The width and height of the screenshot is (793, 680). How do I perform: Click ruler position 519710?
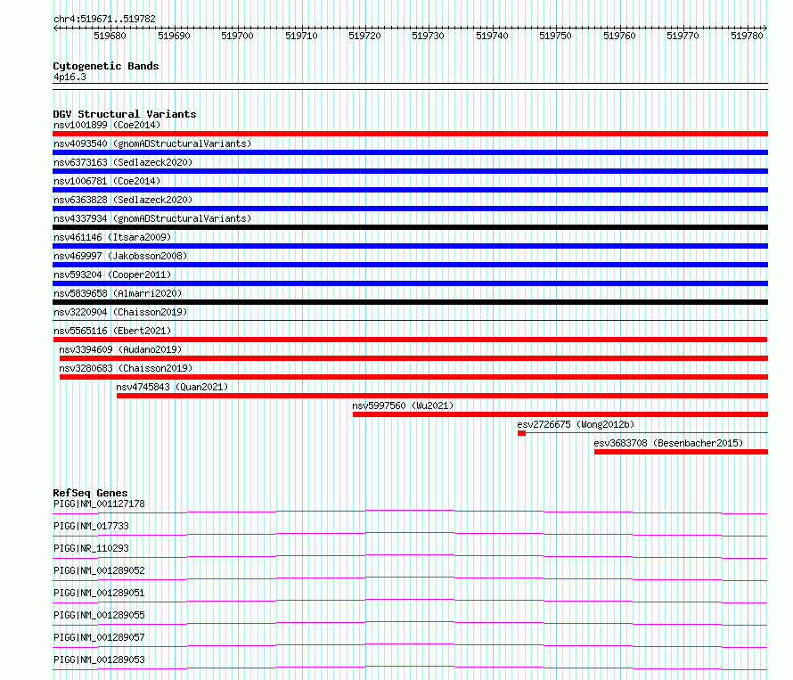click(301, 36)
